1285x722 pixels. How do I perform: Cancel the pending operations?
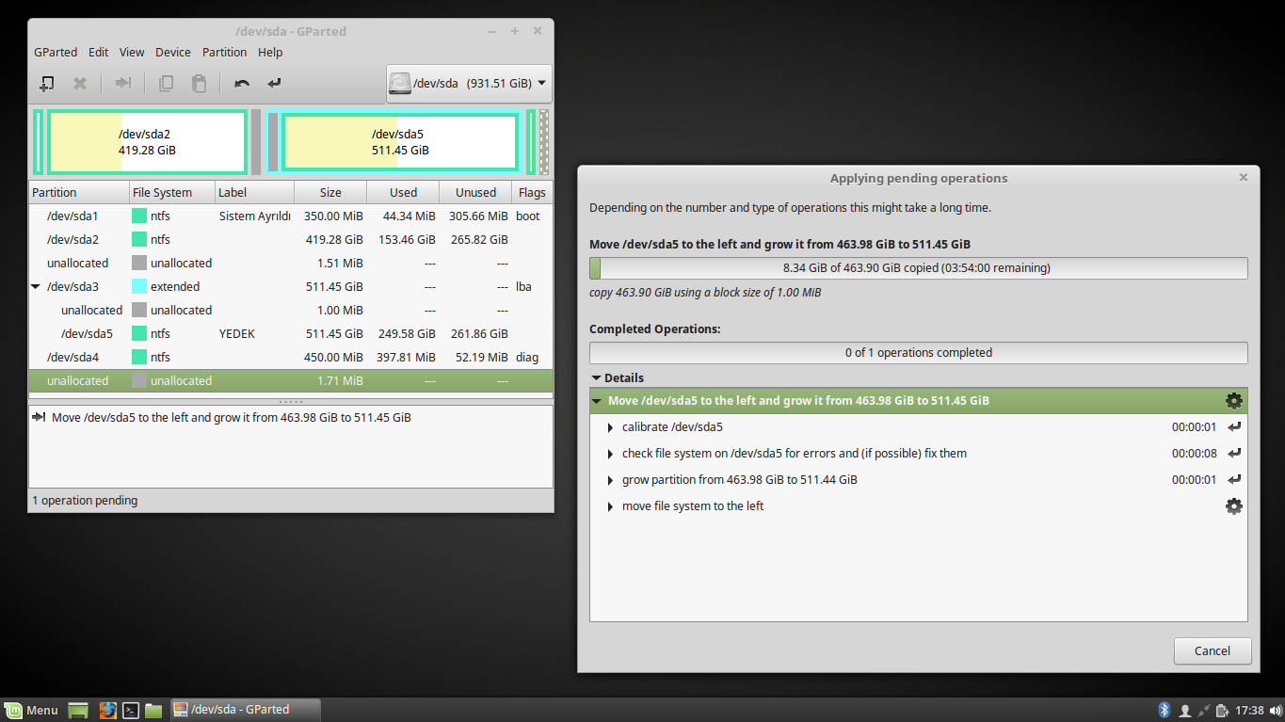1213,651
